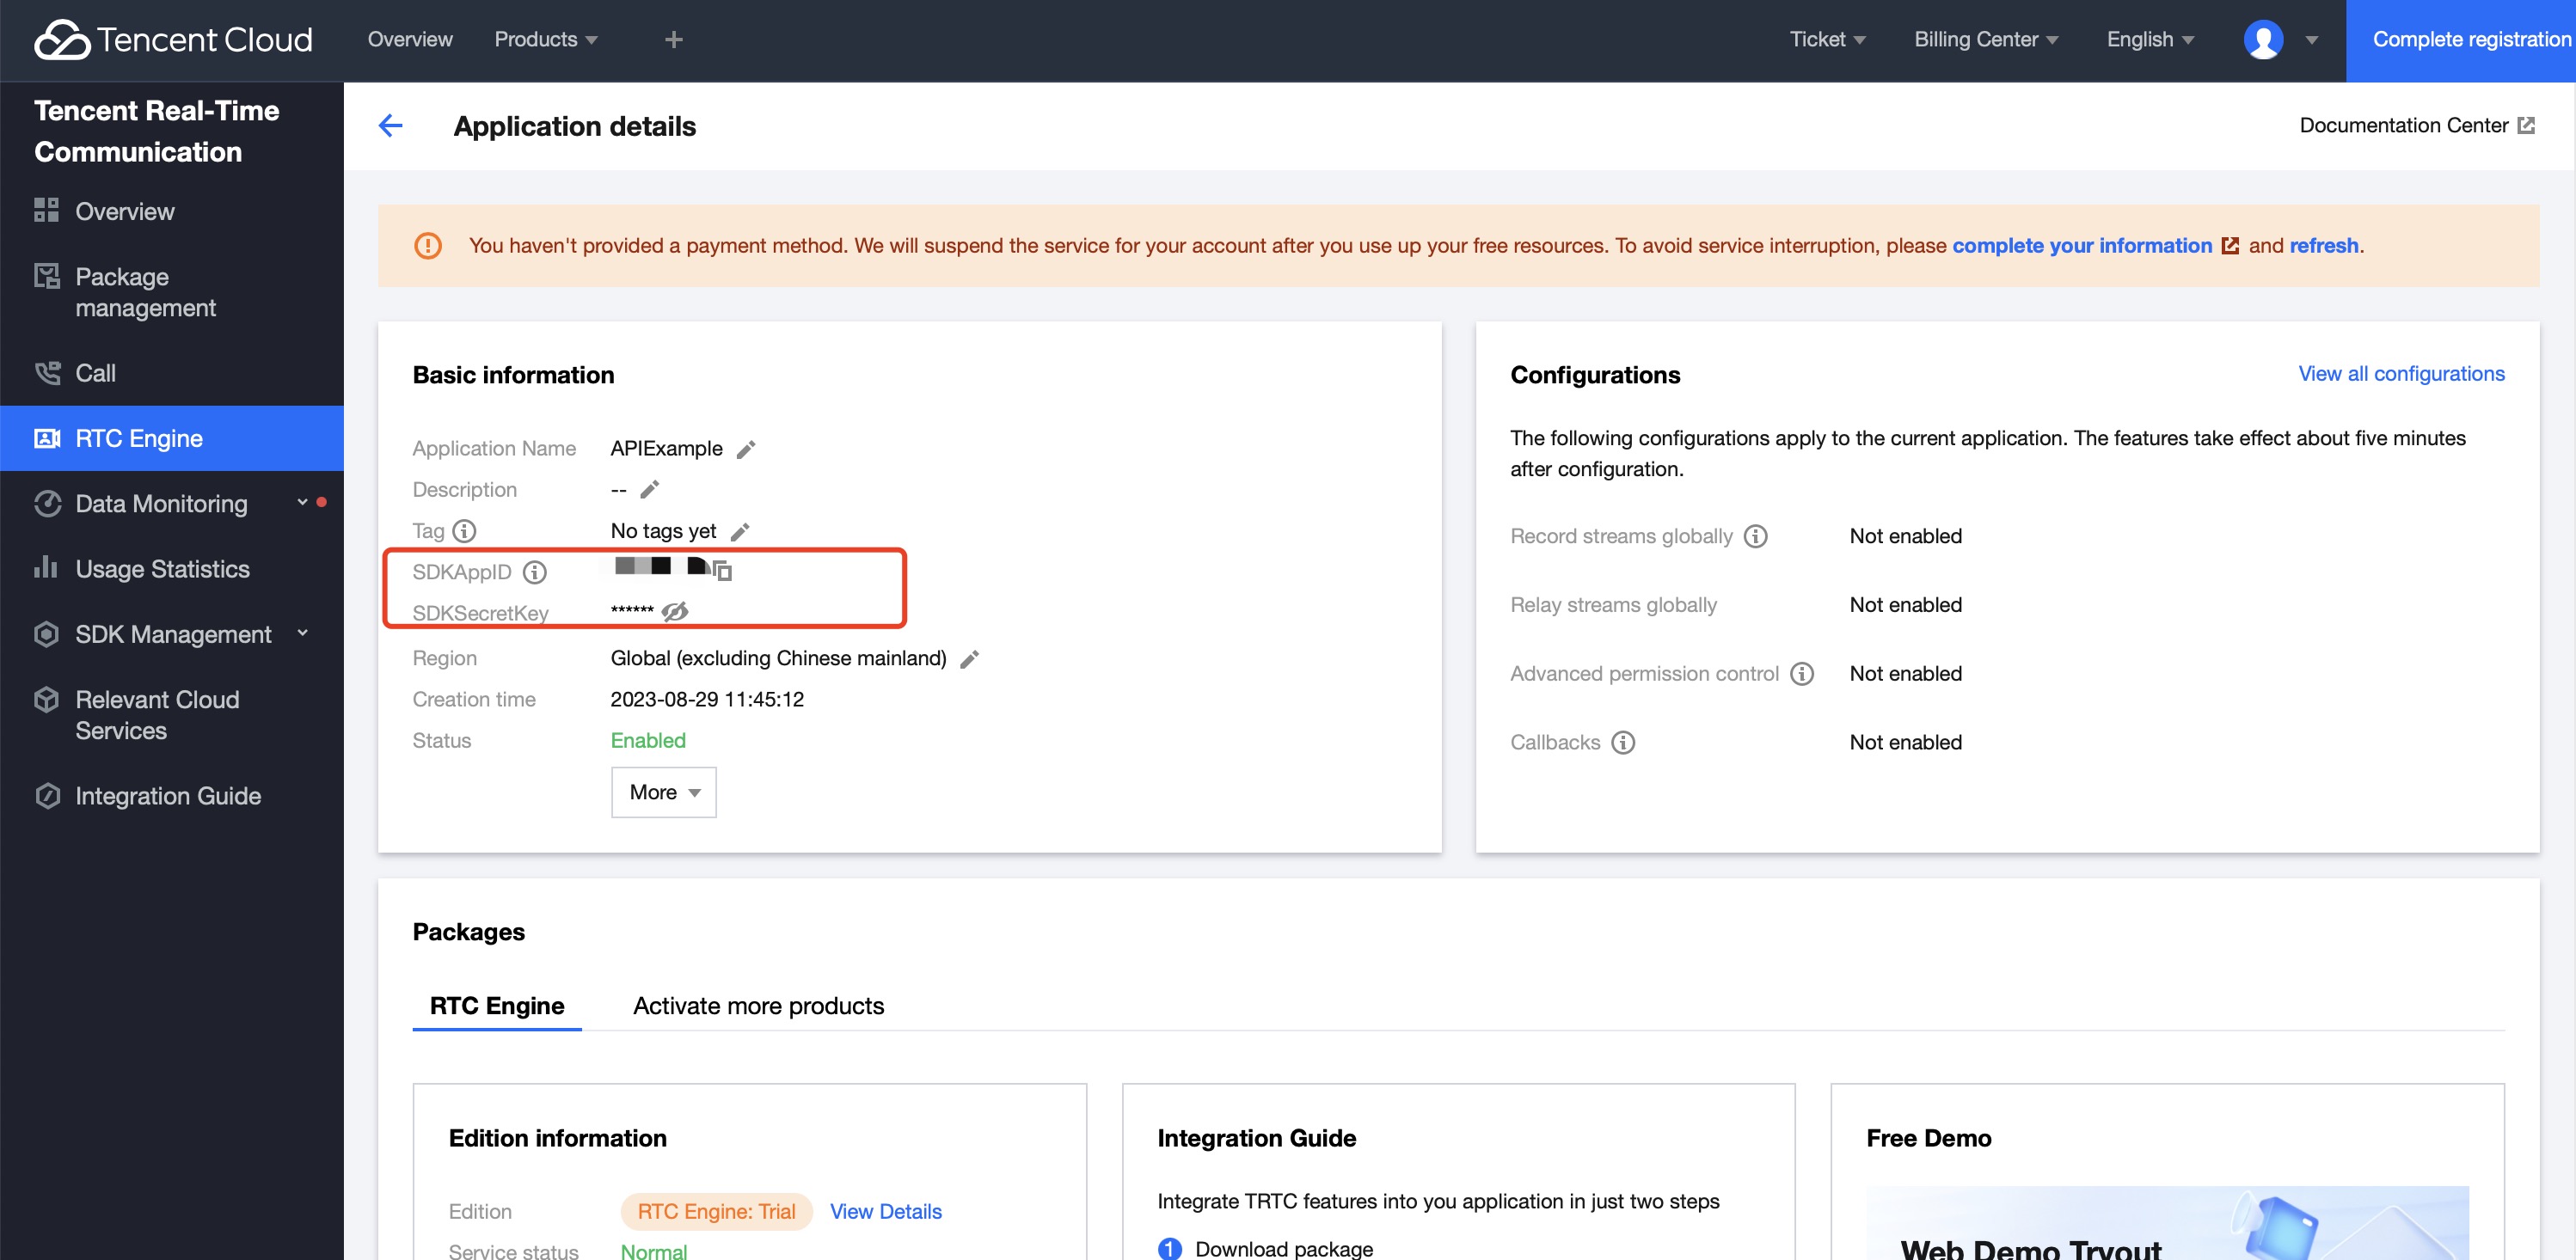The width and height of the screenshot is (2576, 1260).
Task: Click View all configurations link
Action: click(x=2401, y=374)
